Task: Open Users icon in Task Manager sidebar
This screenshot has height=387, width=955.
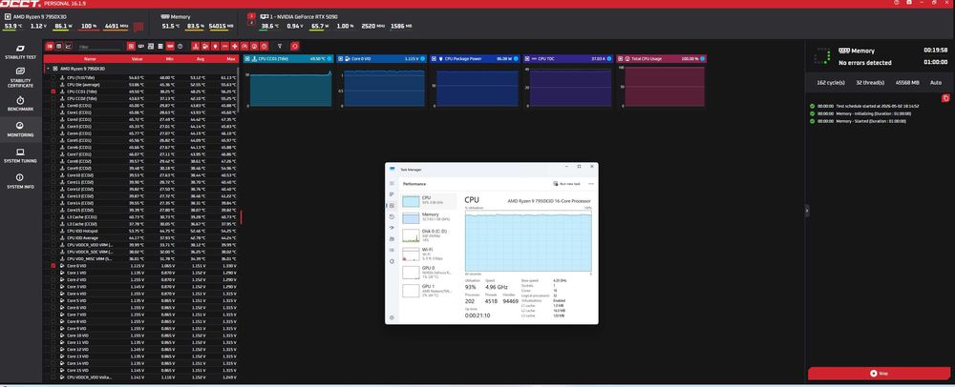Action: tap(392, 238)
